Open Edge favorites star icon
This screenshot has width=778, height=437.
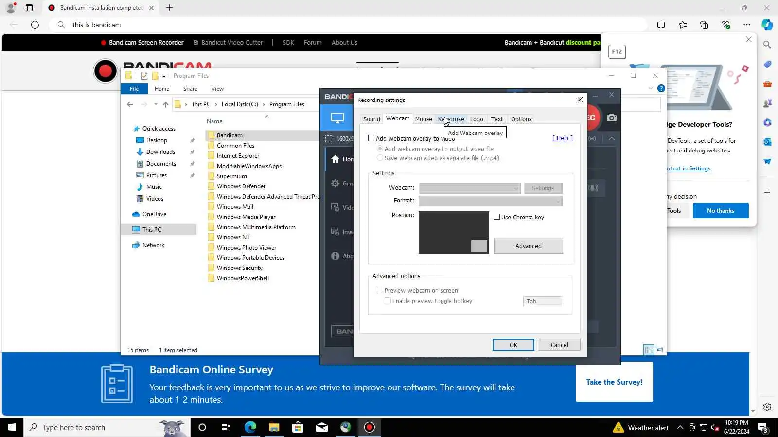pyautogui.click(x=683, y=25)
